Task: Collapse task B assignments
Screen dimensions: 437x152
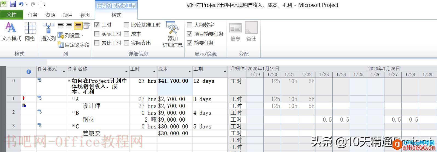Action: pos(73,112)
